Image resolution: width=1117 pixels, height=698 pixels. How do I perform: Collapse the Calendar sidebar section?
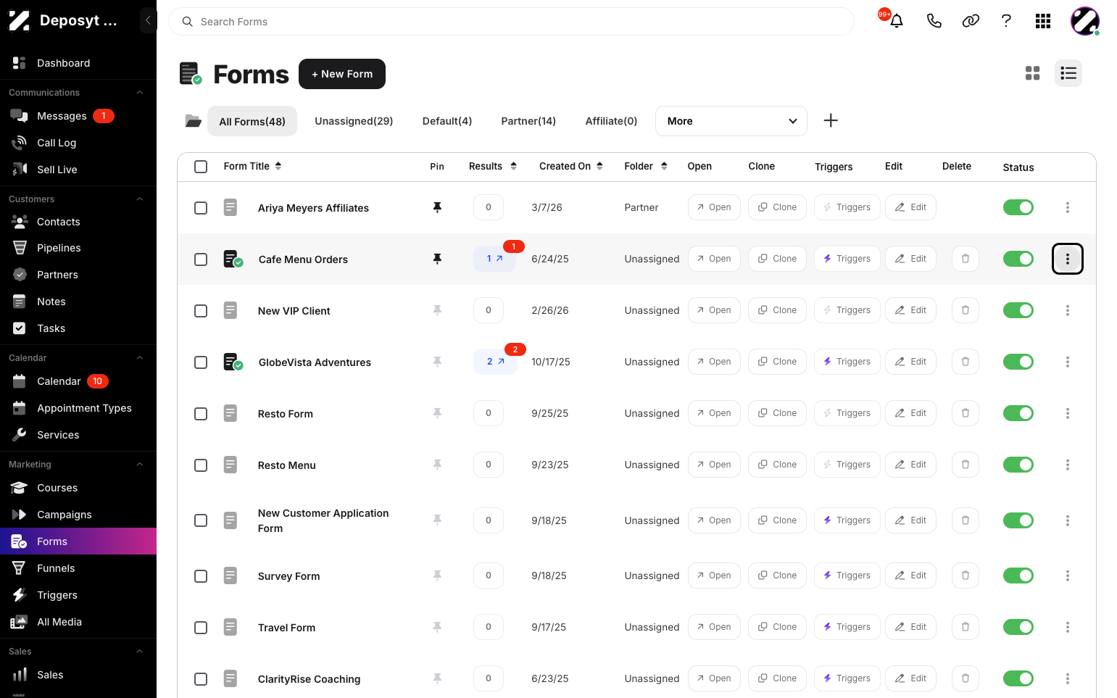[140, 358]
